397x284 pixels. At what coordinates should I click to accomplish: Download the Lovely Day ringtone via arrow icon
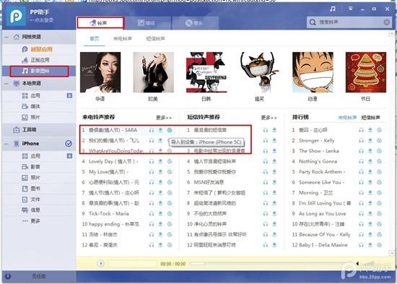click(160, 161)
